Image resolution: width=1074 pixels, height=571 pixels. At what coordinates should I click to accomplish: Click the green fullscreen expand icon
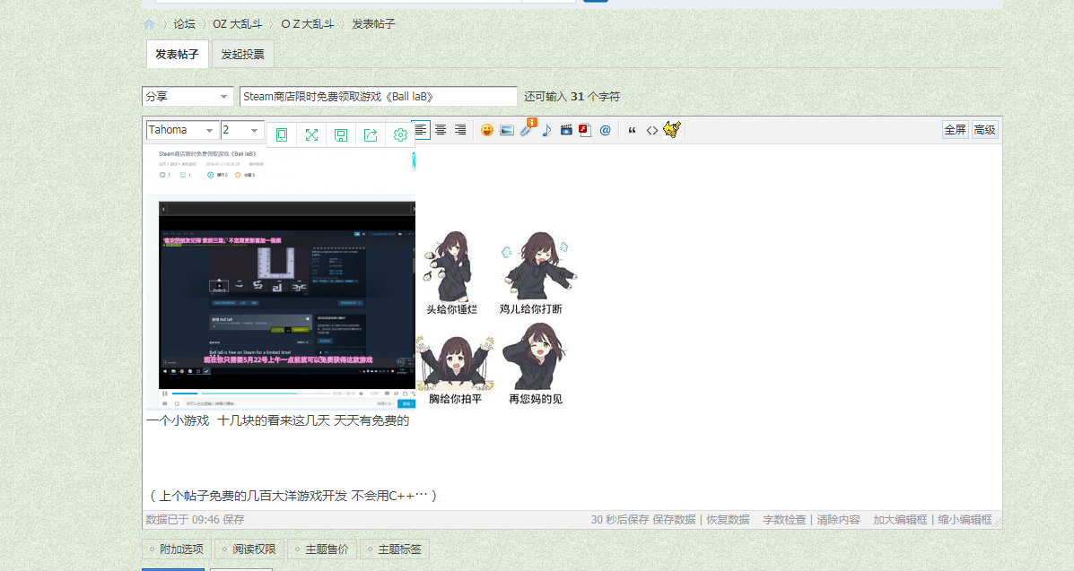tap(311, 134)
